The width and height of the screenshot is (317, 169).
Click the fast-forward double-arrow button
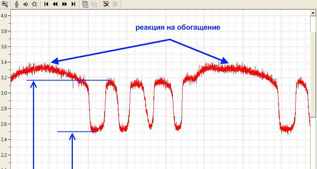pyautogui.click(x=64, y=4)
